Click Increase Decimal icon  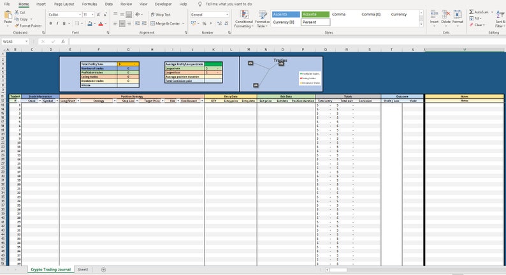(219, 23)
